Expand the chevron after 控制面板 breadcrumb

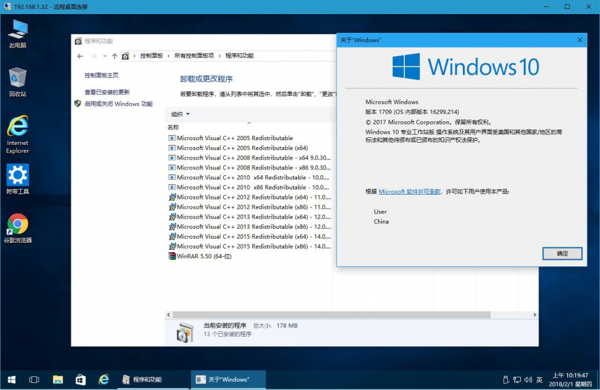point(169,56)
